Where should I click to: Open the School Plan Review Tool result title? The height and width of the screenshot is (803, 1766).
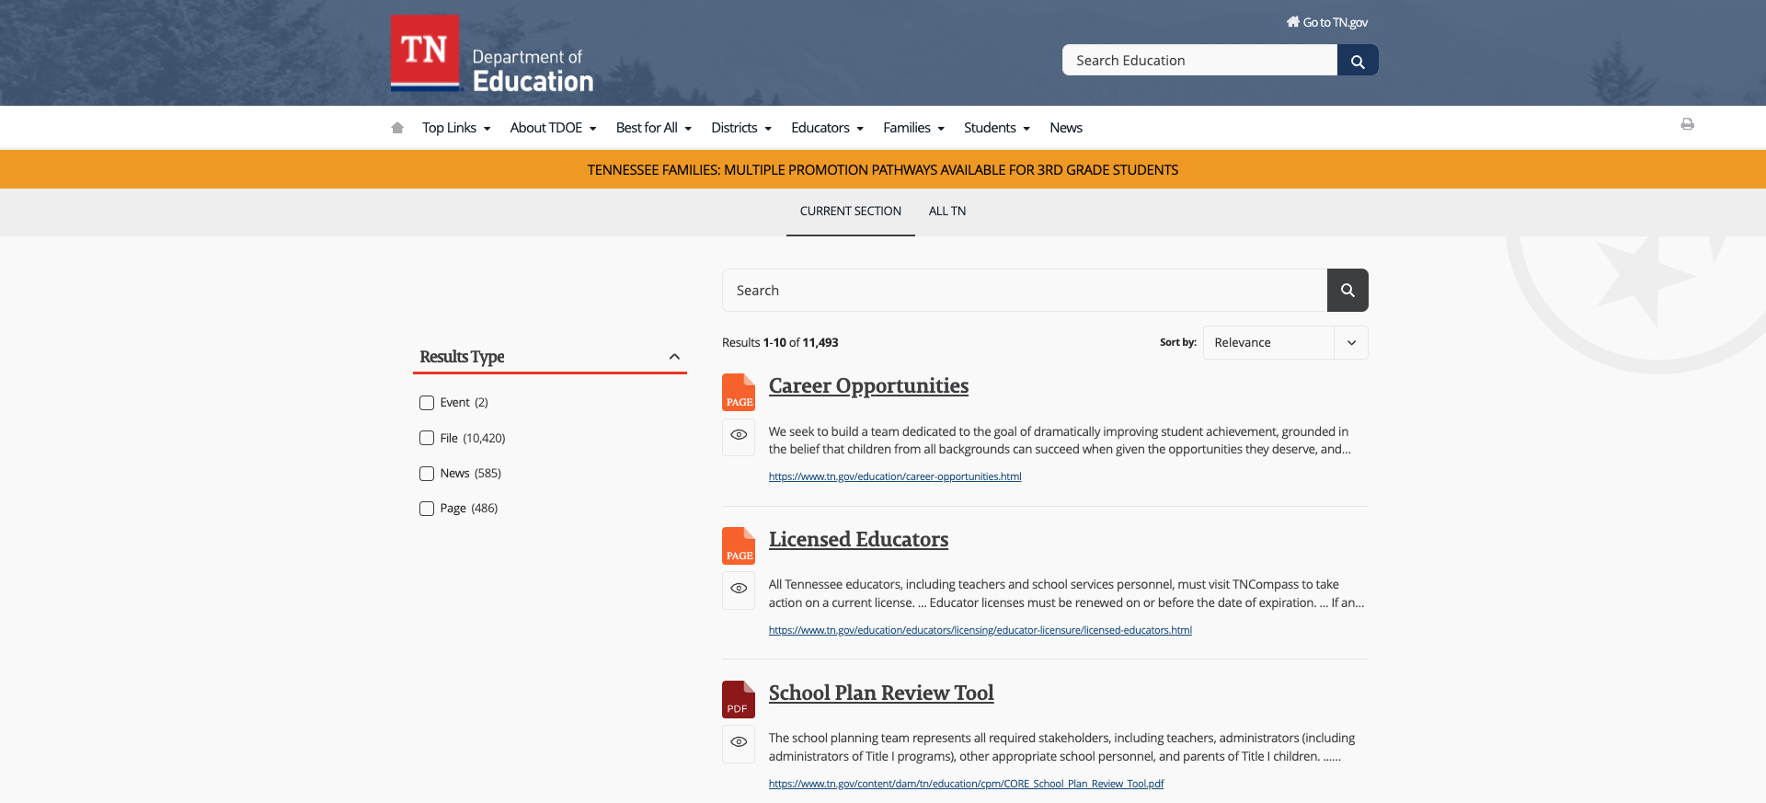(x=881, y=694)
